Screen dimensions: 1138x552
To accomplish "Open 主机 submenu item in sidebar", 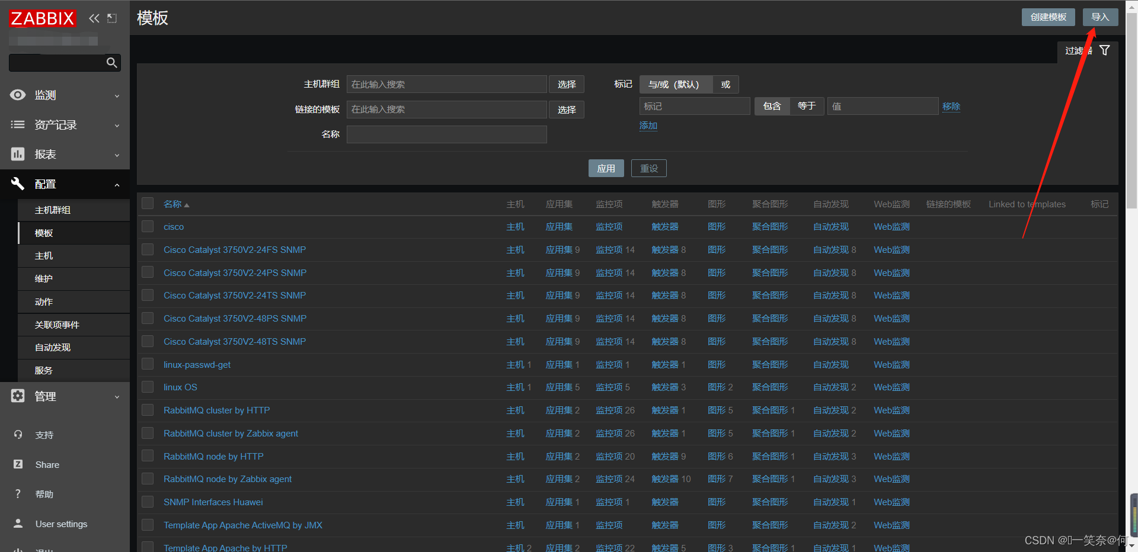I will 74,256.
